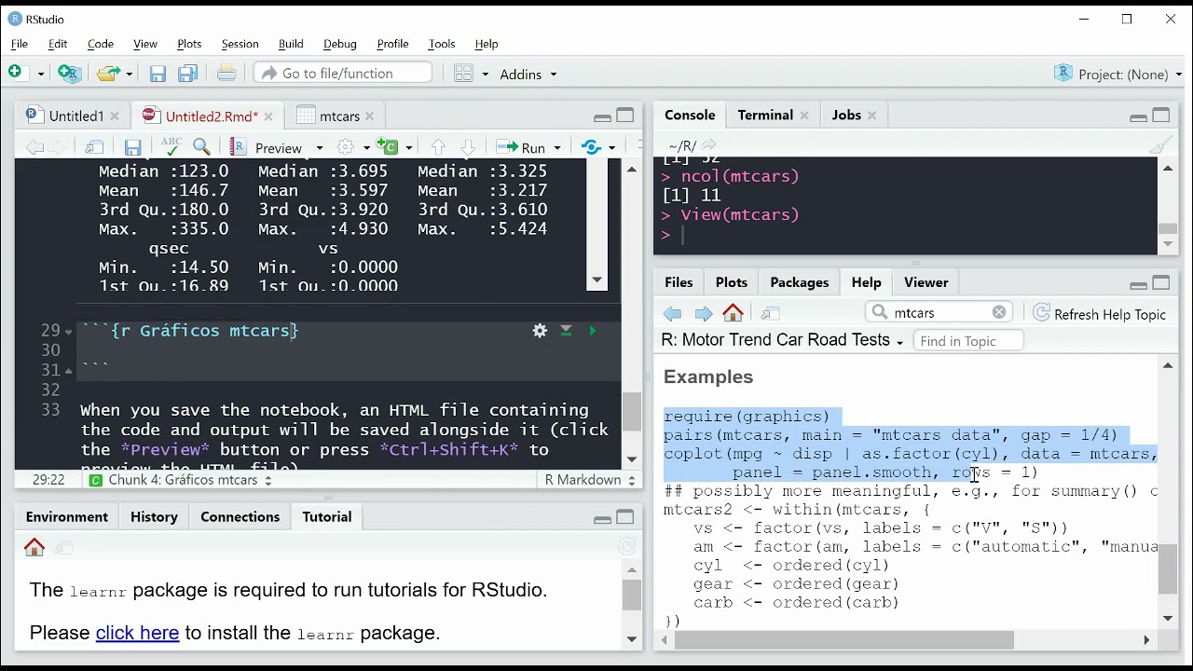
Task: Open the Run dropdown arrow
Action: 557,148
